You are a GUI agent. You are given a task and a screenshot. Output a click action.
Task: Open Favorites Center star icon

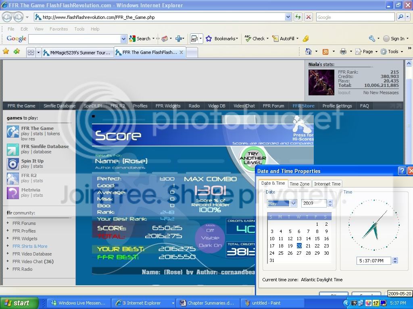tap(6, 51)
